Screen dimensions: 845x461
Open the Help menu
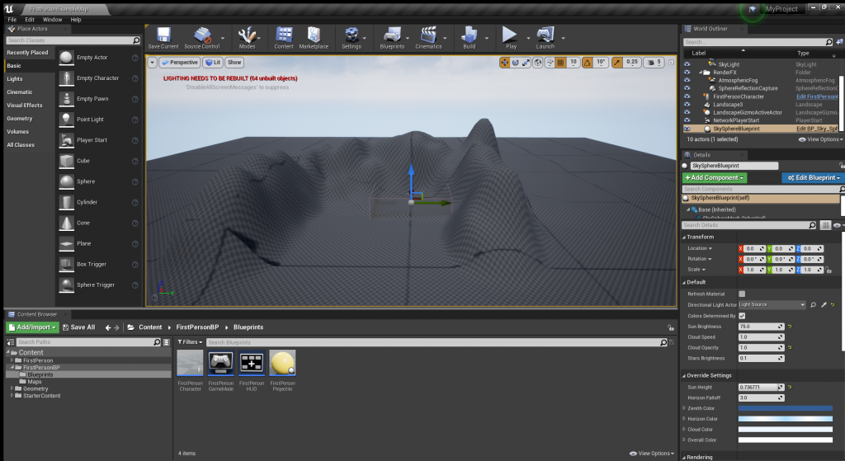pyautogui.click(x=76, y=20)
